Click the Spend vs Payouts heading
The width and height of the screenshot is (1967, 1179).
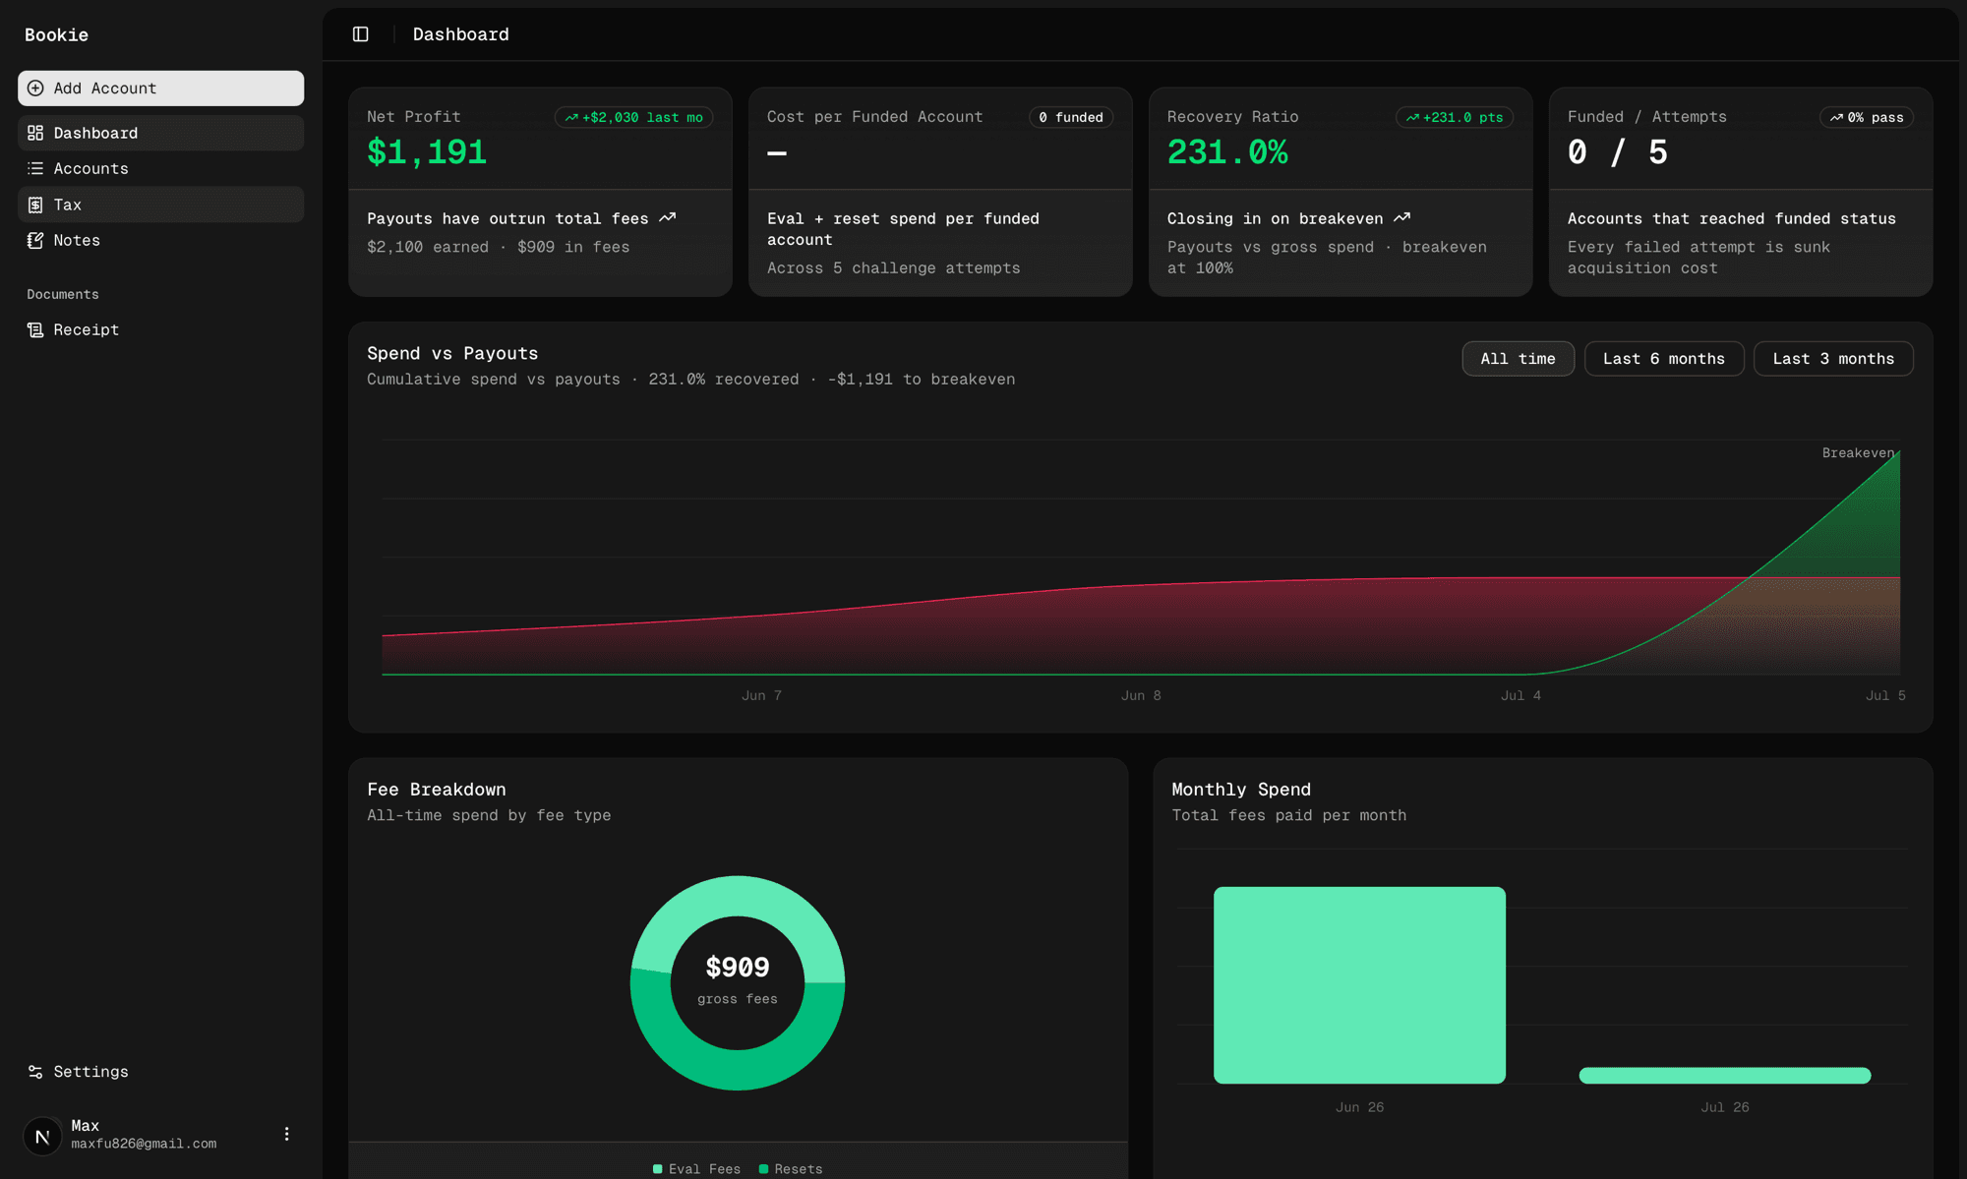tap(452, 354)
